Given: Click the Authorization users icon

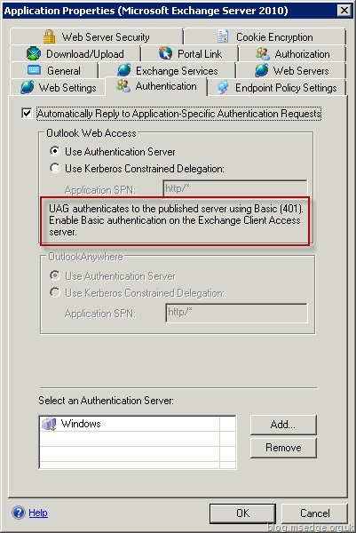Looking at the screenshot, I should click(262, 53).
